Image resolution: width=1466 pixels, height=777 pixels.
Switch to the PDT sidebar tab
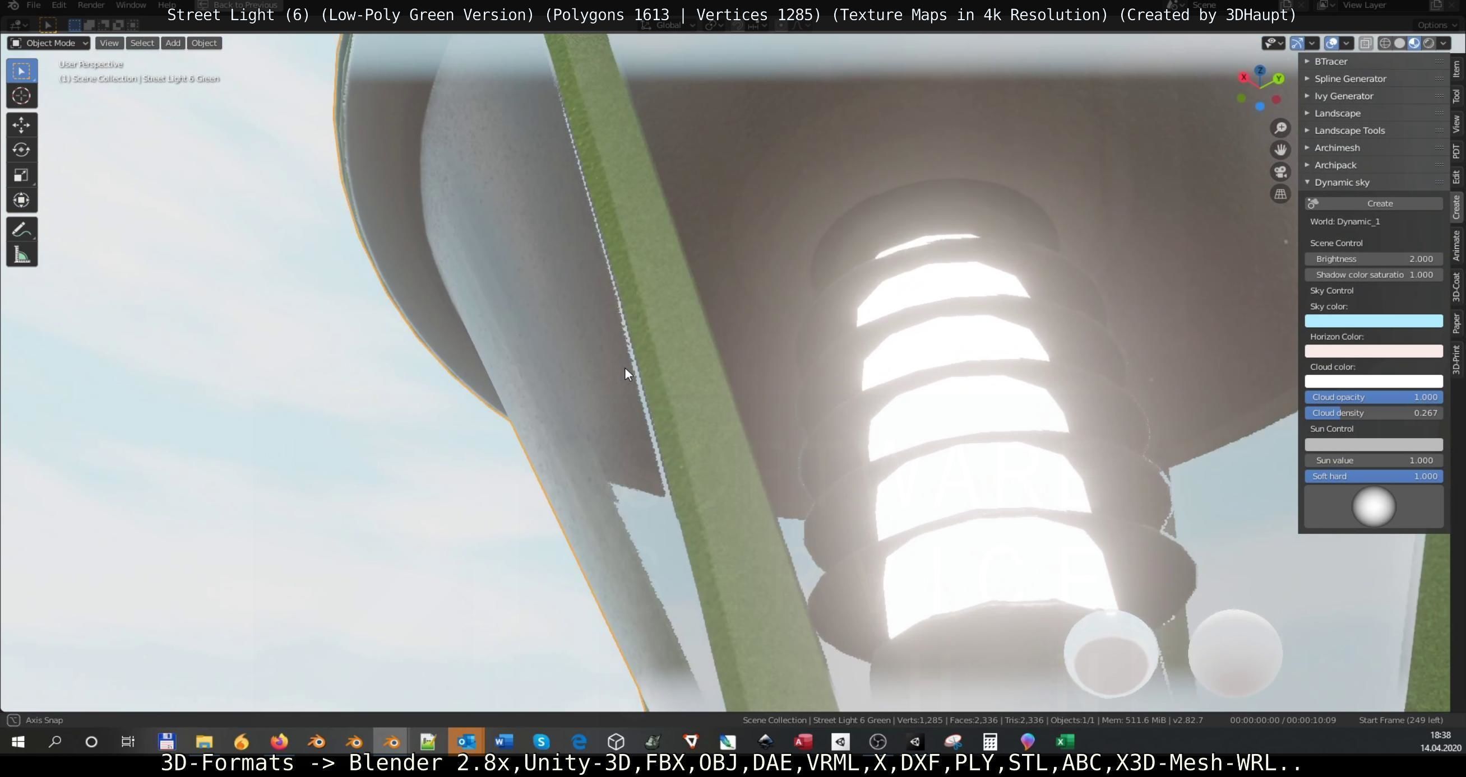coord(1457,152)
